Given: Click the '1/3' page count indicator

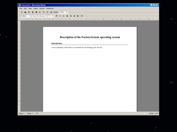Looking at the screenshot, I should click(37, 113).
